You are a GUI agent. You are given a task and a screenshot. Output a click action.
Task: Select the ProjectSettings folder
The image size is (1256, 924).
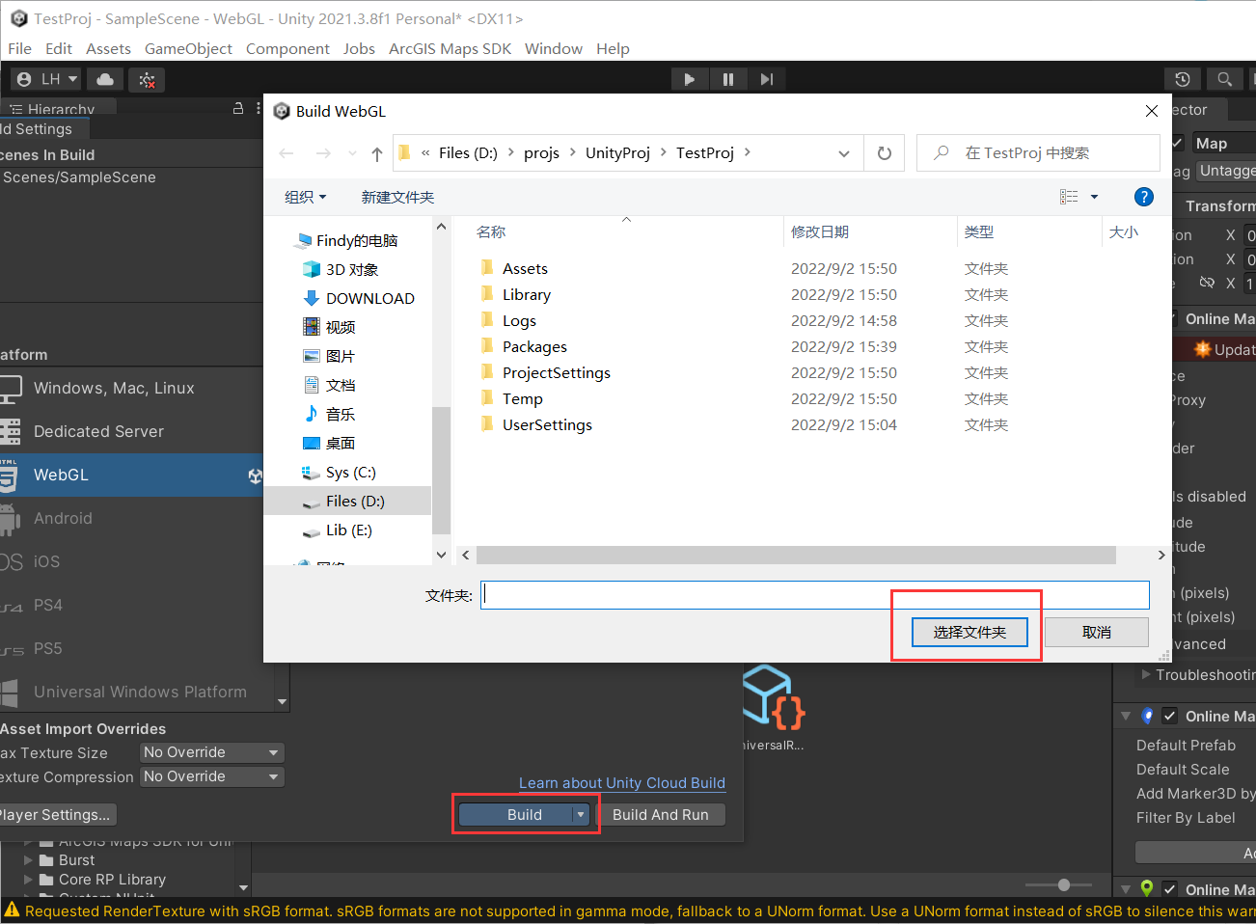(x=556, y=372)
